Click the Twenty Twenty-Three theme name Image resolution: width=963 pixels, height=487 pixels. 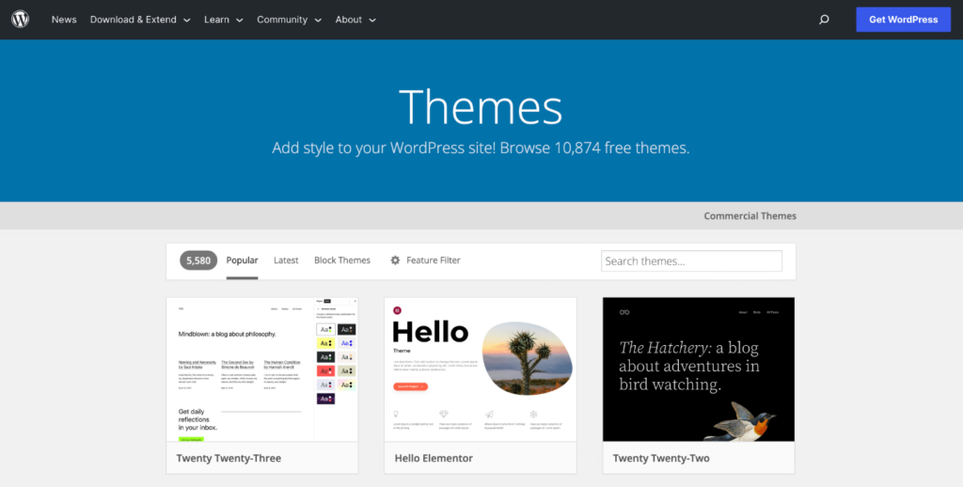[x=229, y=458]
